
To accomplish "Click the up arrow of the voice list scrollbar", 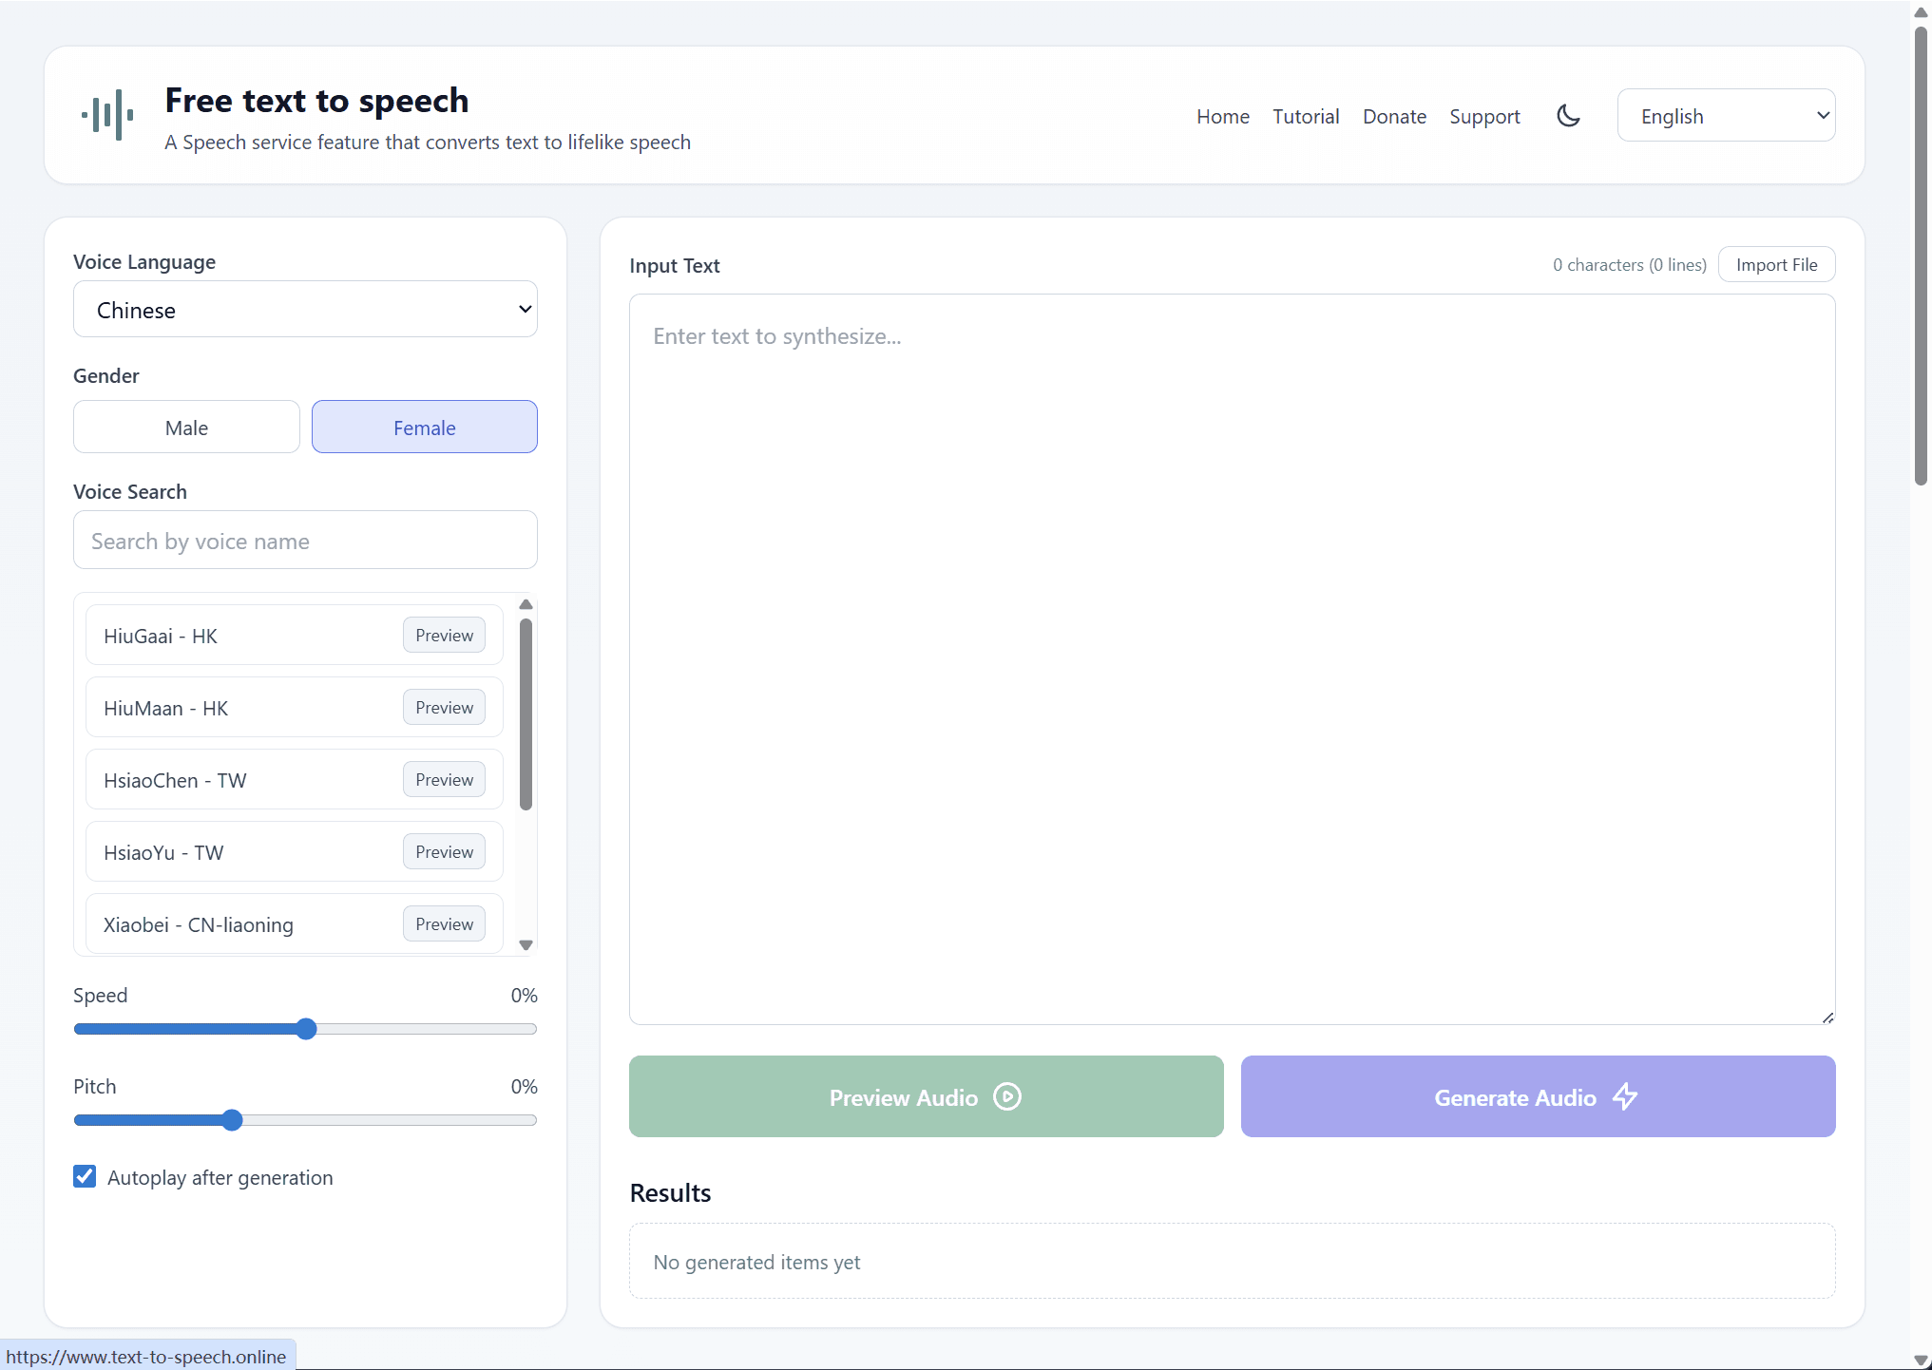I will tap(526, 605).
